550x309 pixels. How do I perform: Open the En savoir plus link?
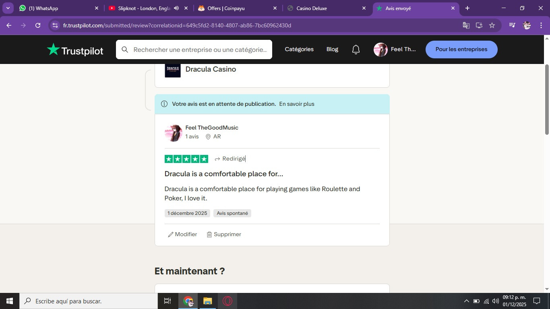(x=297, y=104)
